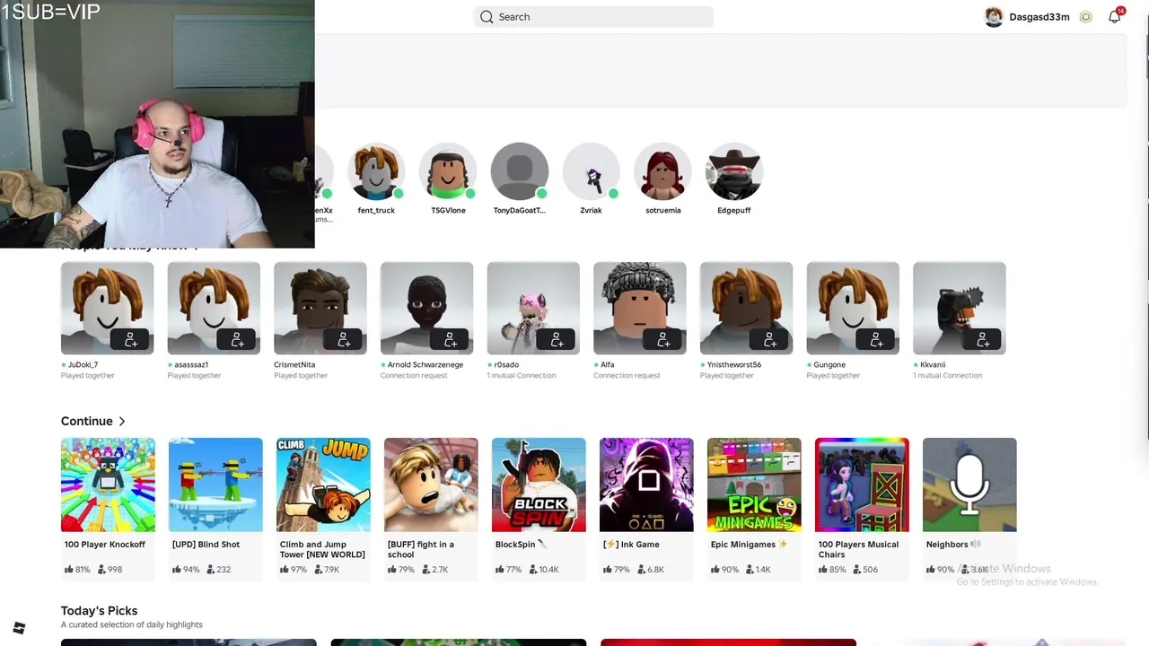Add asasssaz1 as connection
The height and width of the screenshot is (646, 1149).
click(238, 340)
